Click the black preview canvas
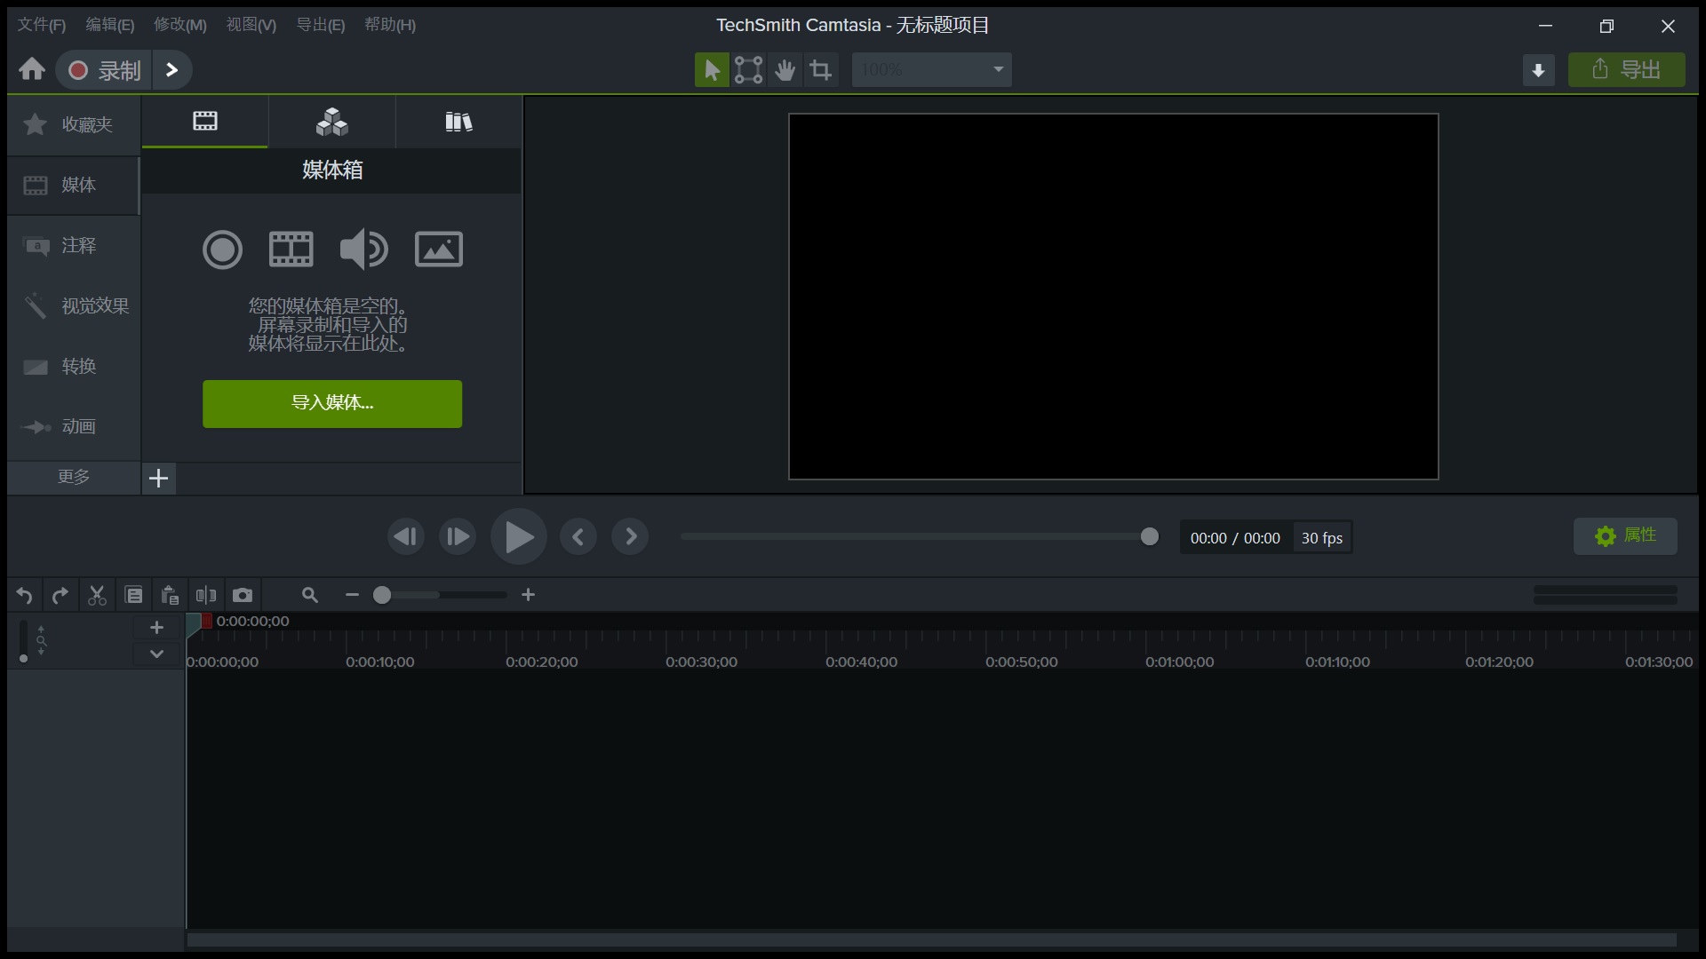Screen dimensions: 1706x959 click(1113, 297)
